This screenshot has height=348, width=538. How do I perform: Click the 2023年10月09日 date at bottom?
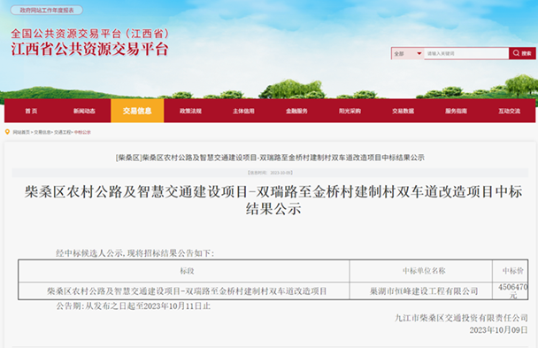[498, 330]
